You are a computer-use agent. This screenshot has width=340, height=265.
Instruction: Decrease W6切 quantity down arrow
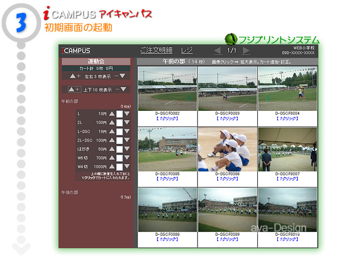coord(127,158)
